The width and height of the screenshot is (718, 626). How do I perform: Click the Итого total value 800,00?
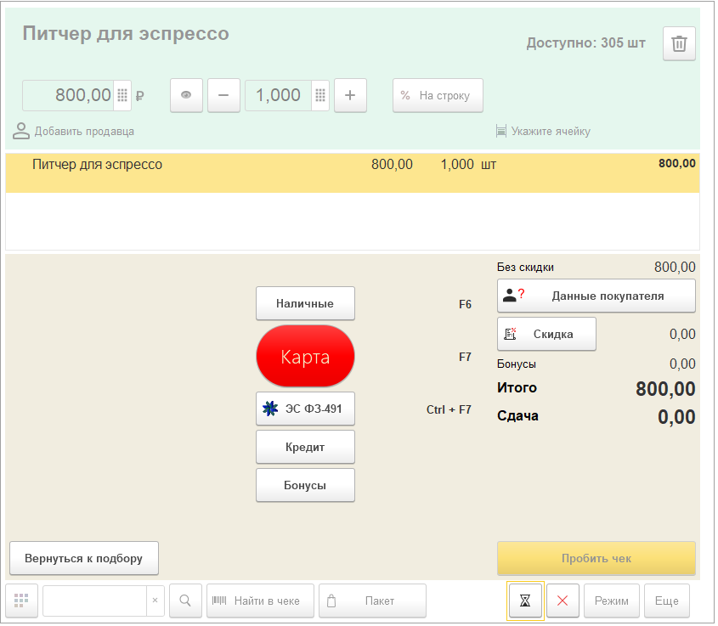(665, 389)
